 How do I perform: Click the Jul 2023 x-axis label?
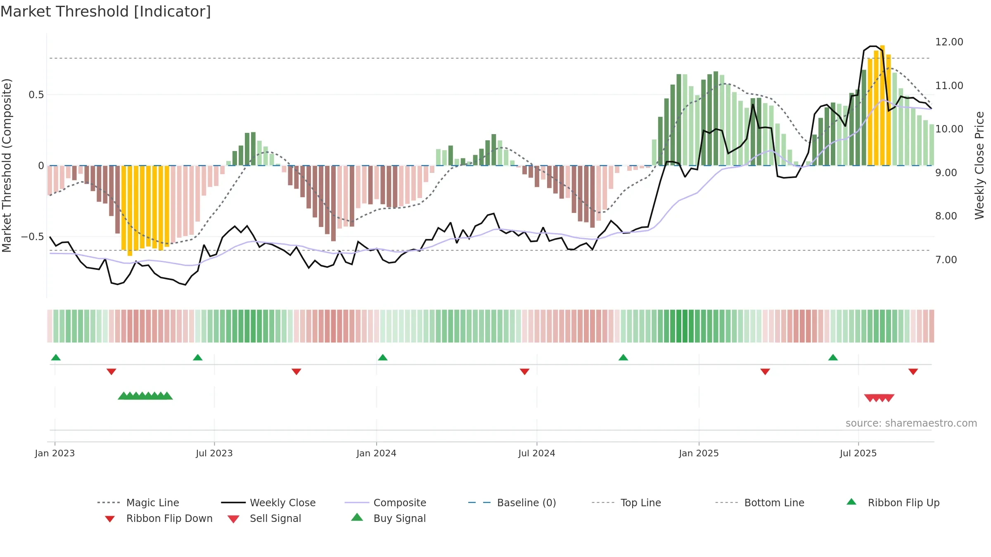[x=214, y=453]
